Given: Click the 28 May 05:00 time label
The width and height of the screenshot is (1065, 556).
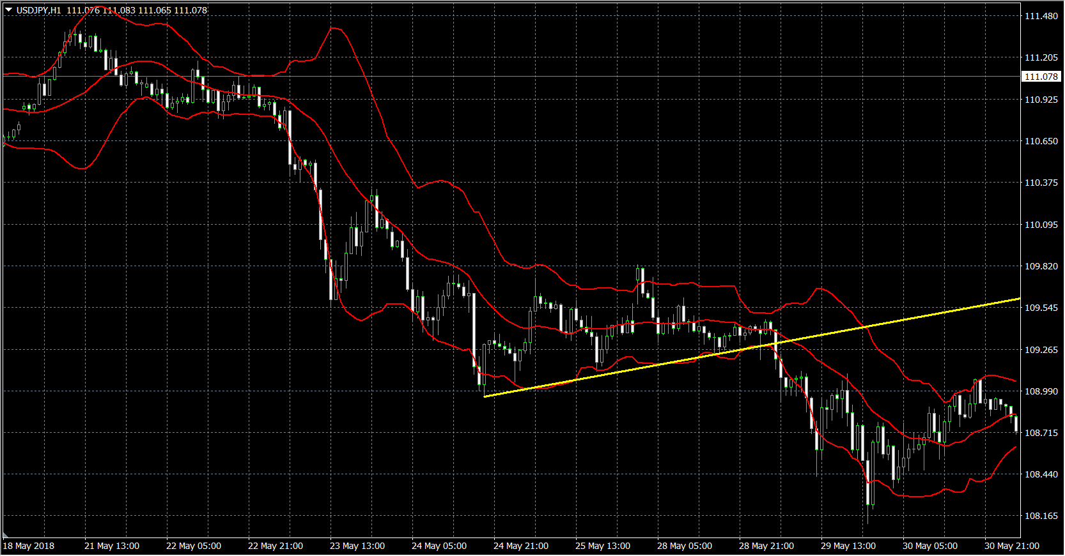Looking at the screenshot, I should click(684, 546).
